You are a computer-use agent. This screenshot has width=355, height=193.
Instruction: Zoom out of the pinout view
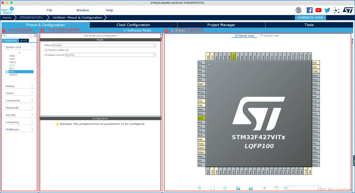click(x=225, y=188)
